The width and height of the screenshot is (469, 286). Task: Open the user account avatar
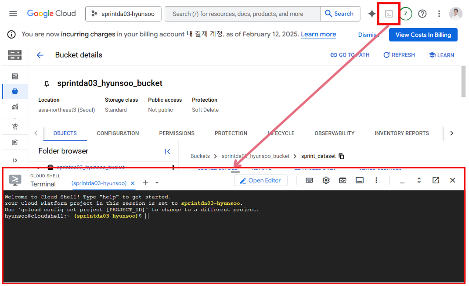(456, 14)
